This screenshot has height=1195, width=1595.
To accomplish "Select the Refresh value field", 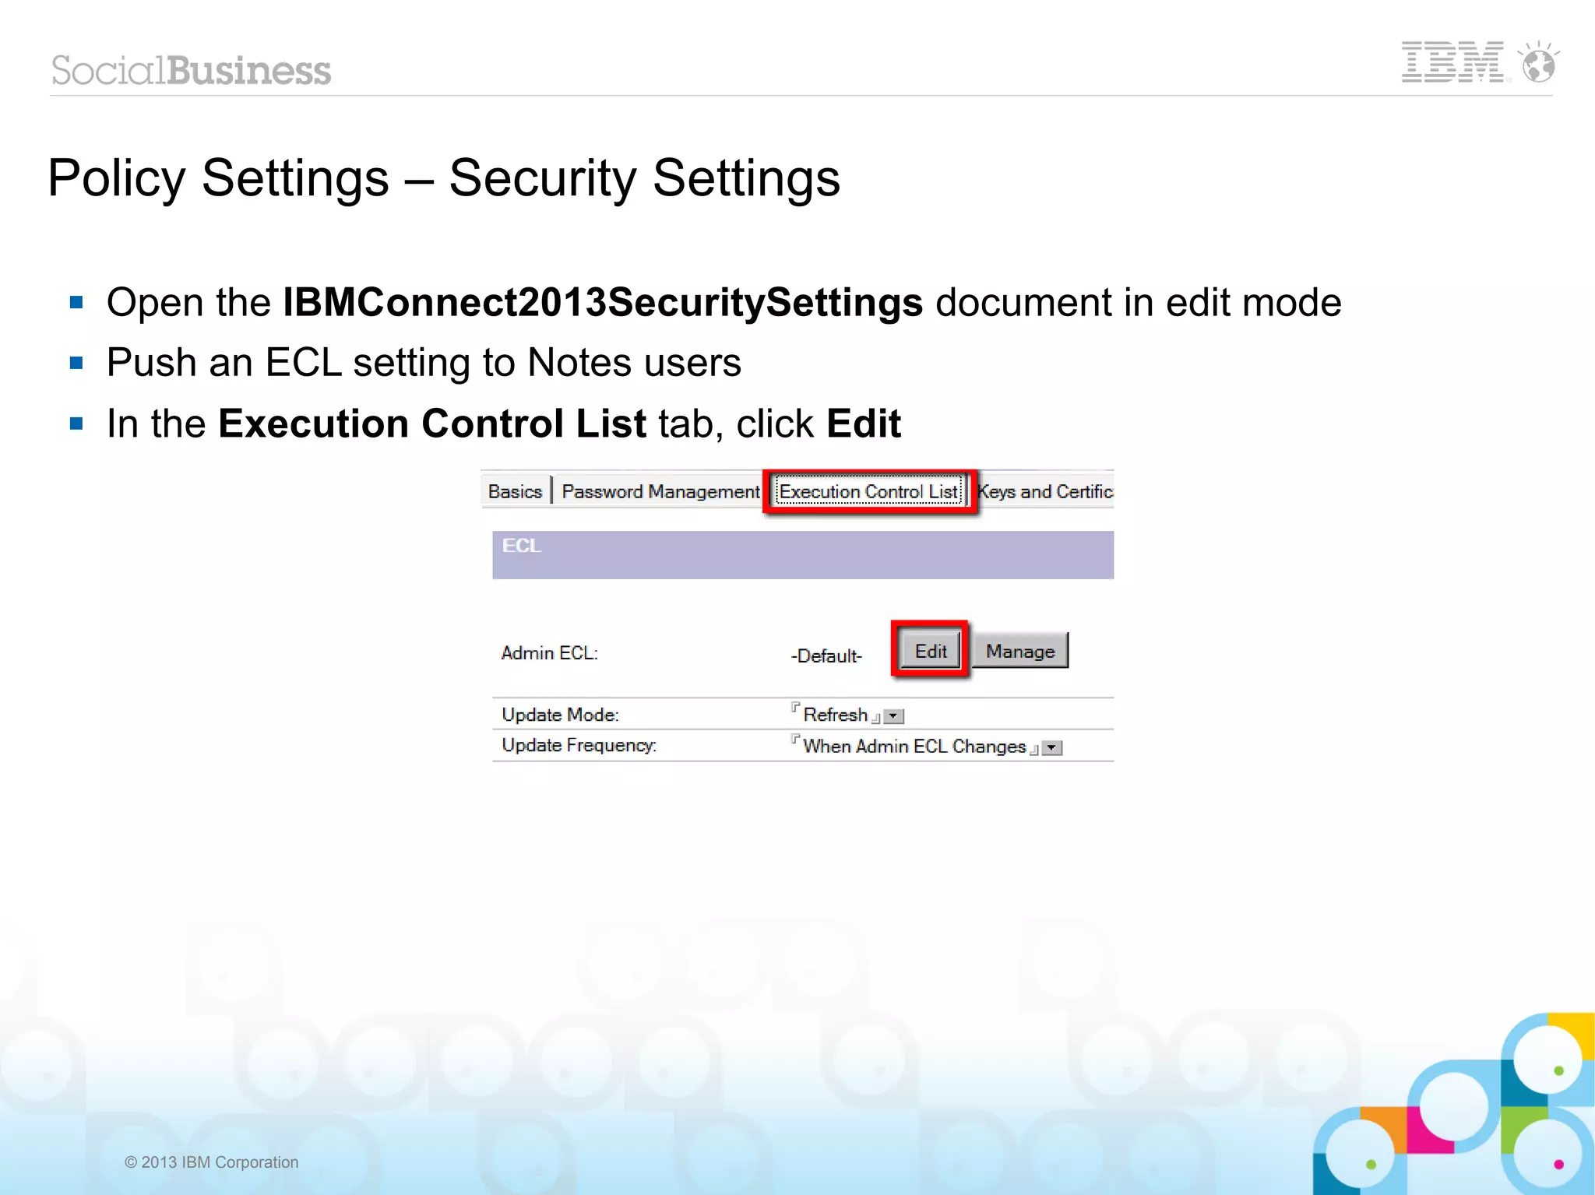I will click(x=836, y=714).
